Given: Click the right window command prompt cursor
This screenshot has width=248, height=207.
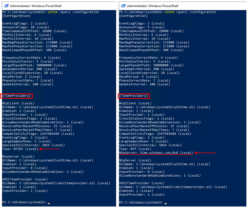Looking at the screenshot, I should 166,203.
